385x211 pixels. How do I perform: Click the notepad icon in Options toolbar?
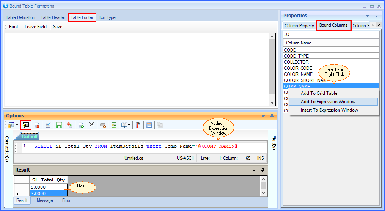[138, 125]
